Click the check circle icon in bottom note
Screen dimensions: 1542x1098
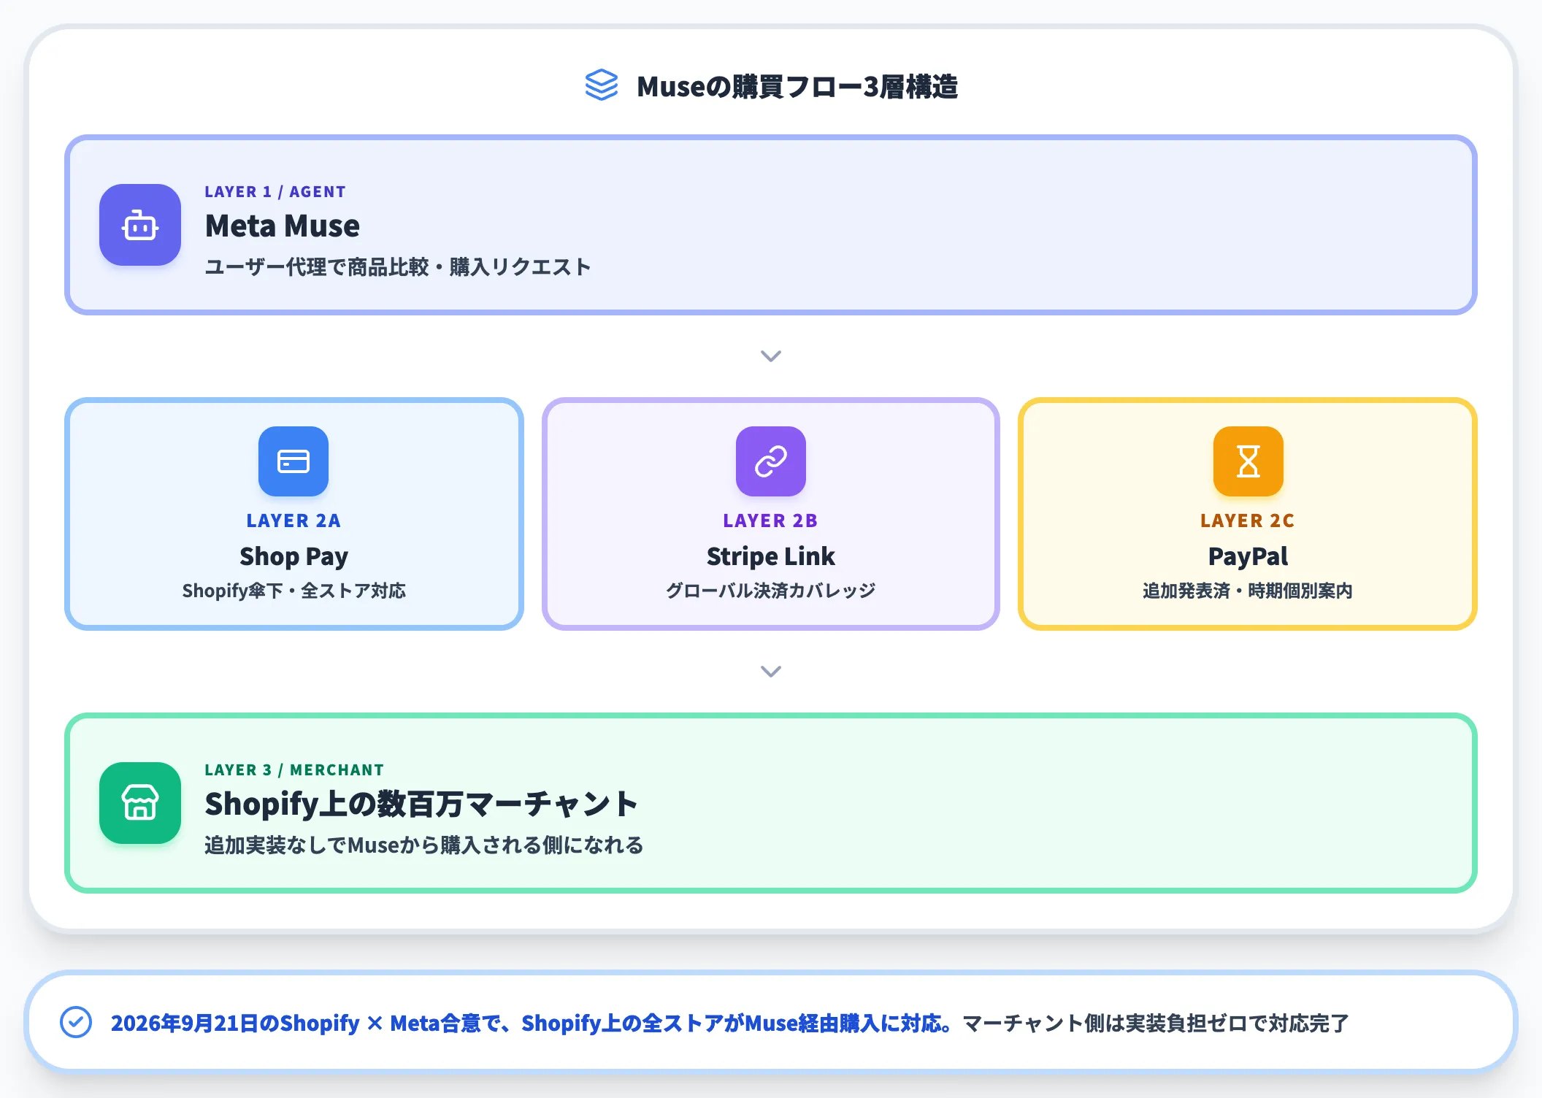pos(76,1022)
